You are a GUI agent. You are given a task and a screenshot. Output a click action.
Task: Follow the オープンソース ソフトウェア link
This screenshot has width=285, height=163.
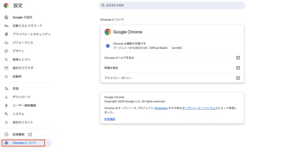tap(200, 108)
